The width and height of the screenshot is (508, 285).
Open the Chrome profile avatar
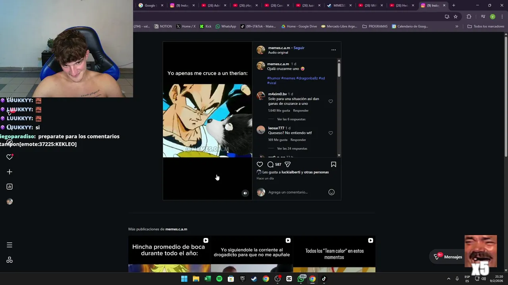(493, 17)
